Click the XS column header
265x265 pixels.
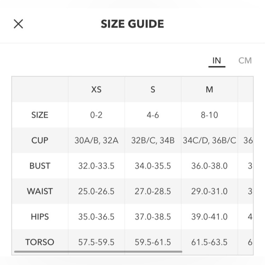pos(96,90)
